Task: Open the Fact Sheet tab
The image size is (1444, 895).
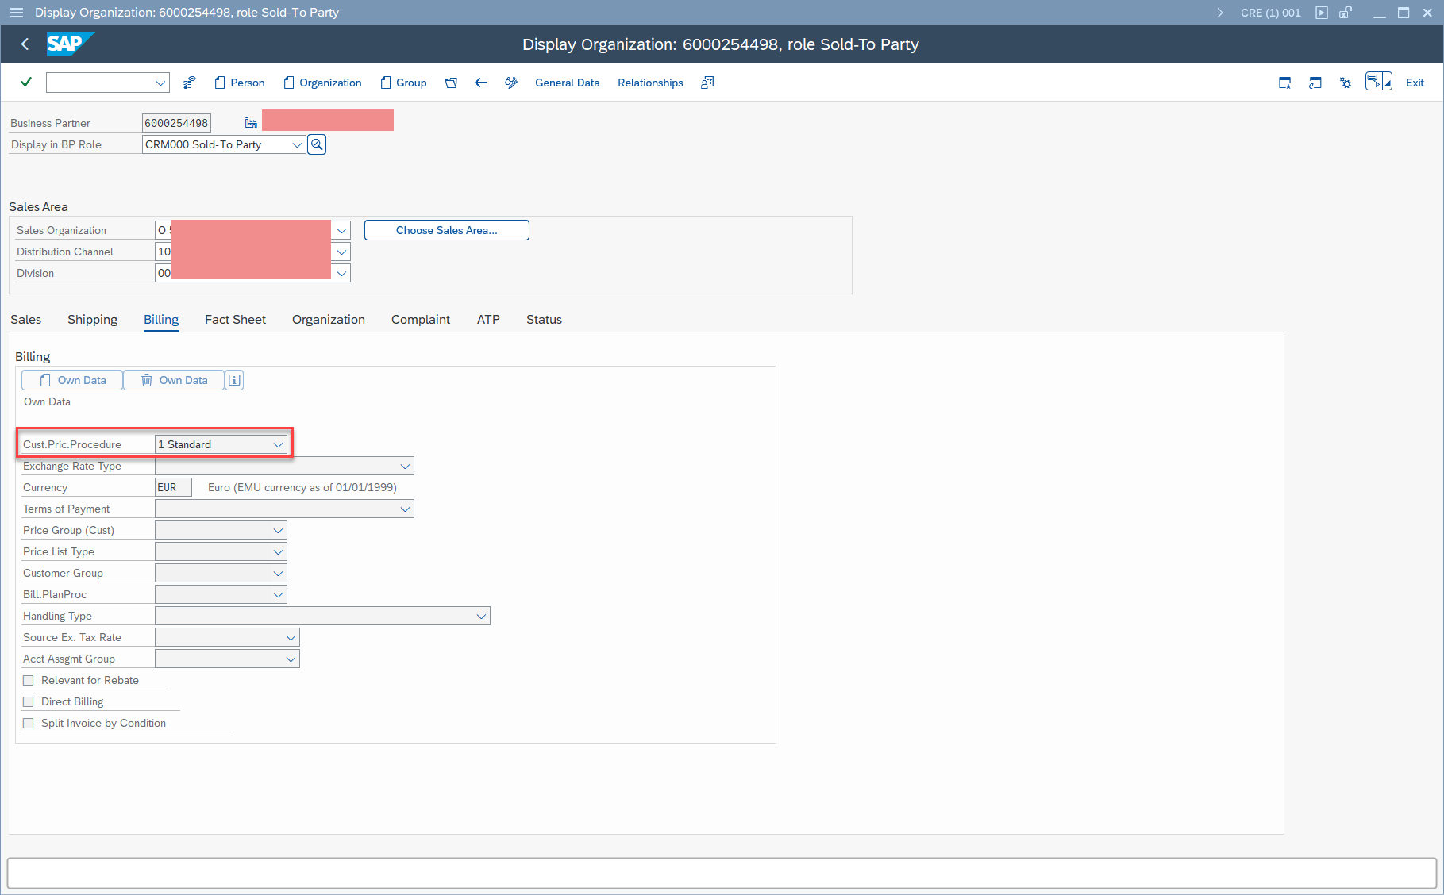Action: click(x=235, y=319)
